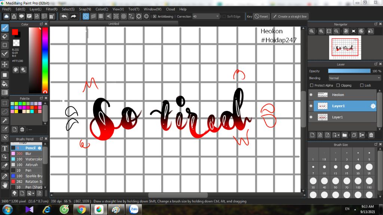The width and height of the screenshot is (383, 215).
Task: Enable Clipping checkbox
Action: click(338, 85)
